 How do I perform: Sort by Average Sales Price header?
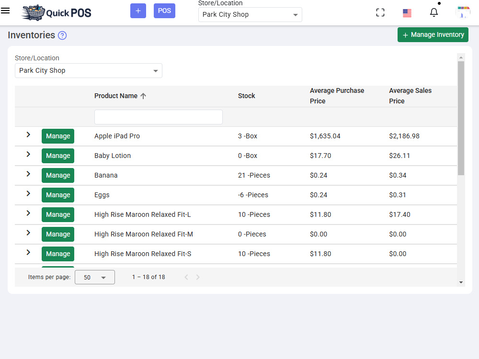pyautogui.click(x=411, y=96)
